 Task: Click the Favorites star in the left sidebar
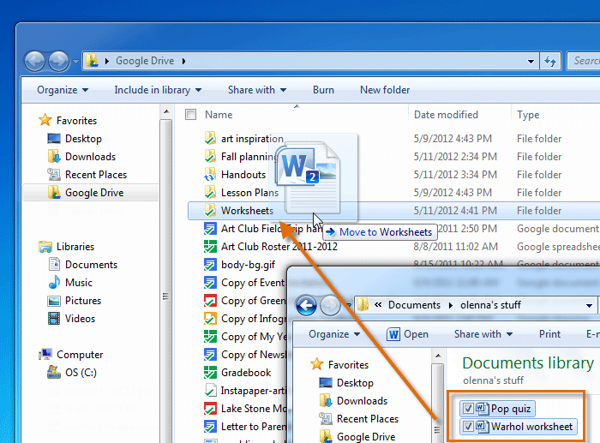[45, 120]
